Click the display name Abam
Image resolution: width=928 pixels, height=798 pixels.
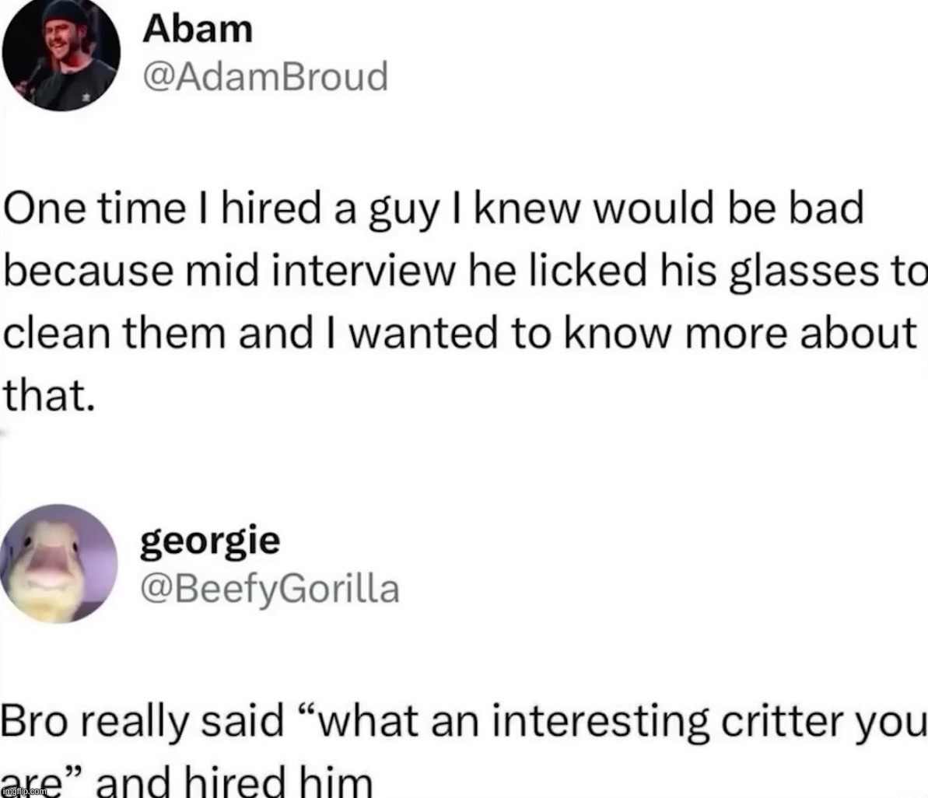tap(198, 30)
